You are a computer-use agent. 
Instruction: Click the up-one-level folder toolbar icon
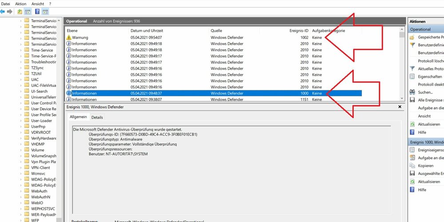[x=20, y=12]
